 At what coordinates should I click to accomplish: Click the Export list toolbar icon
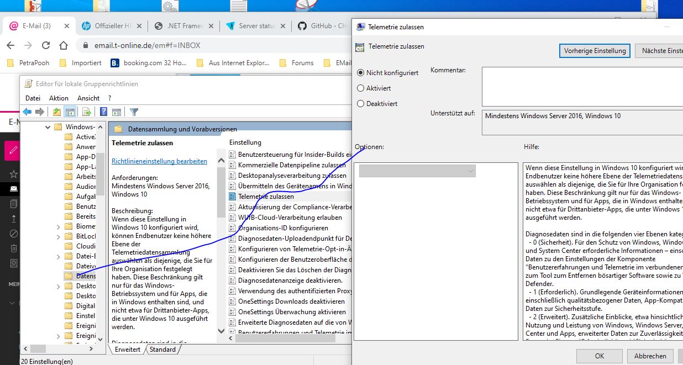pyautogui.click(x=87, y=112)
